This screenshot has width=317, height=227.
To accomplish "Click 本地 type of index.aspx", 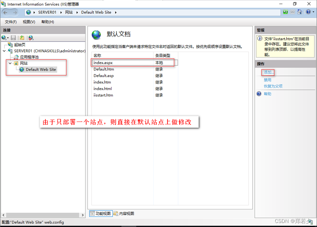I will click(159, 63).
